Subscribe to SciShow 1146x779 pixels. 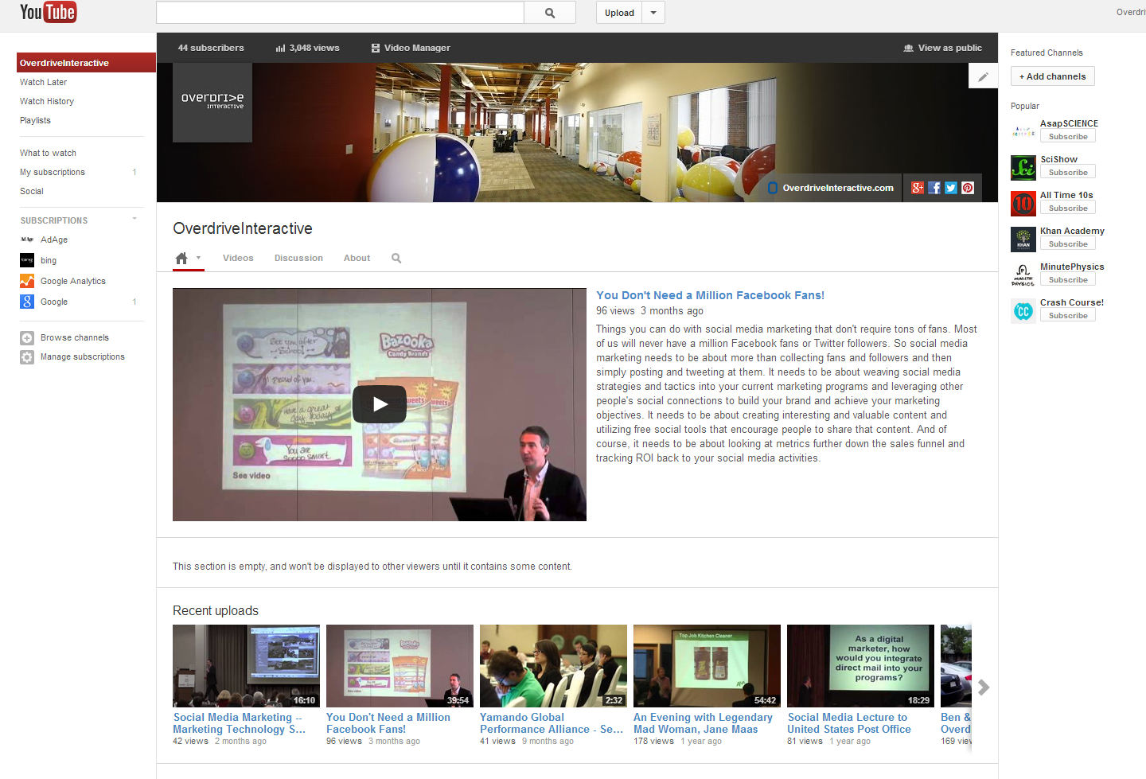click(x=1068, y=173)
